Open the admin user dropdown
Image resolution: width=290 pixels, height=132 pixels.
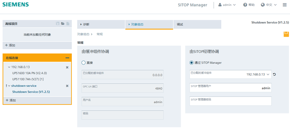pos(227,5)
